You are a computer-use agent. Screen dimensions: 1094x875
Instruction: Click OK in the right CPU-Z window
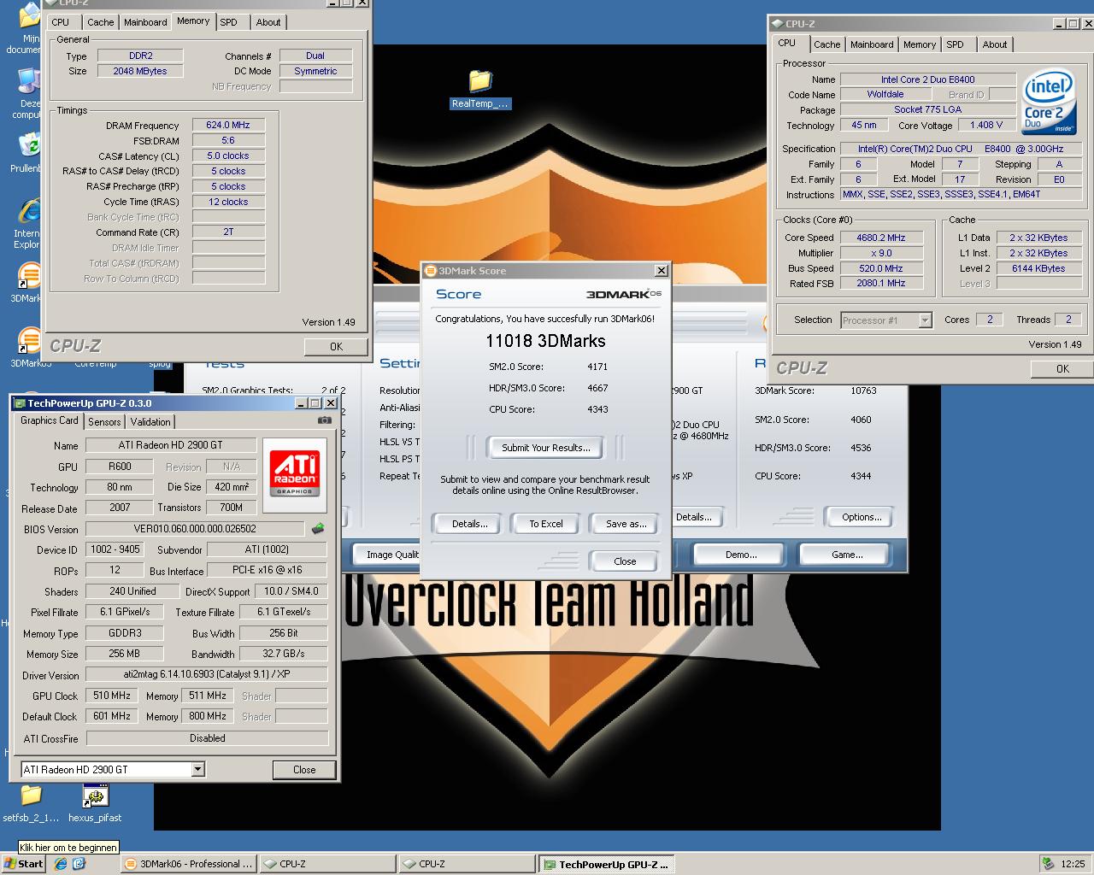pyautogui.click(x=1062, y=368)
